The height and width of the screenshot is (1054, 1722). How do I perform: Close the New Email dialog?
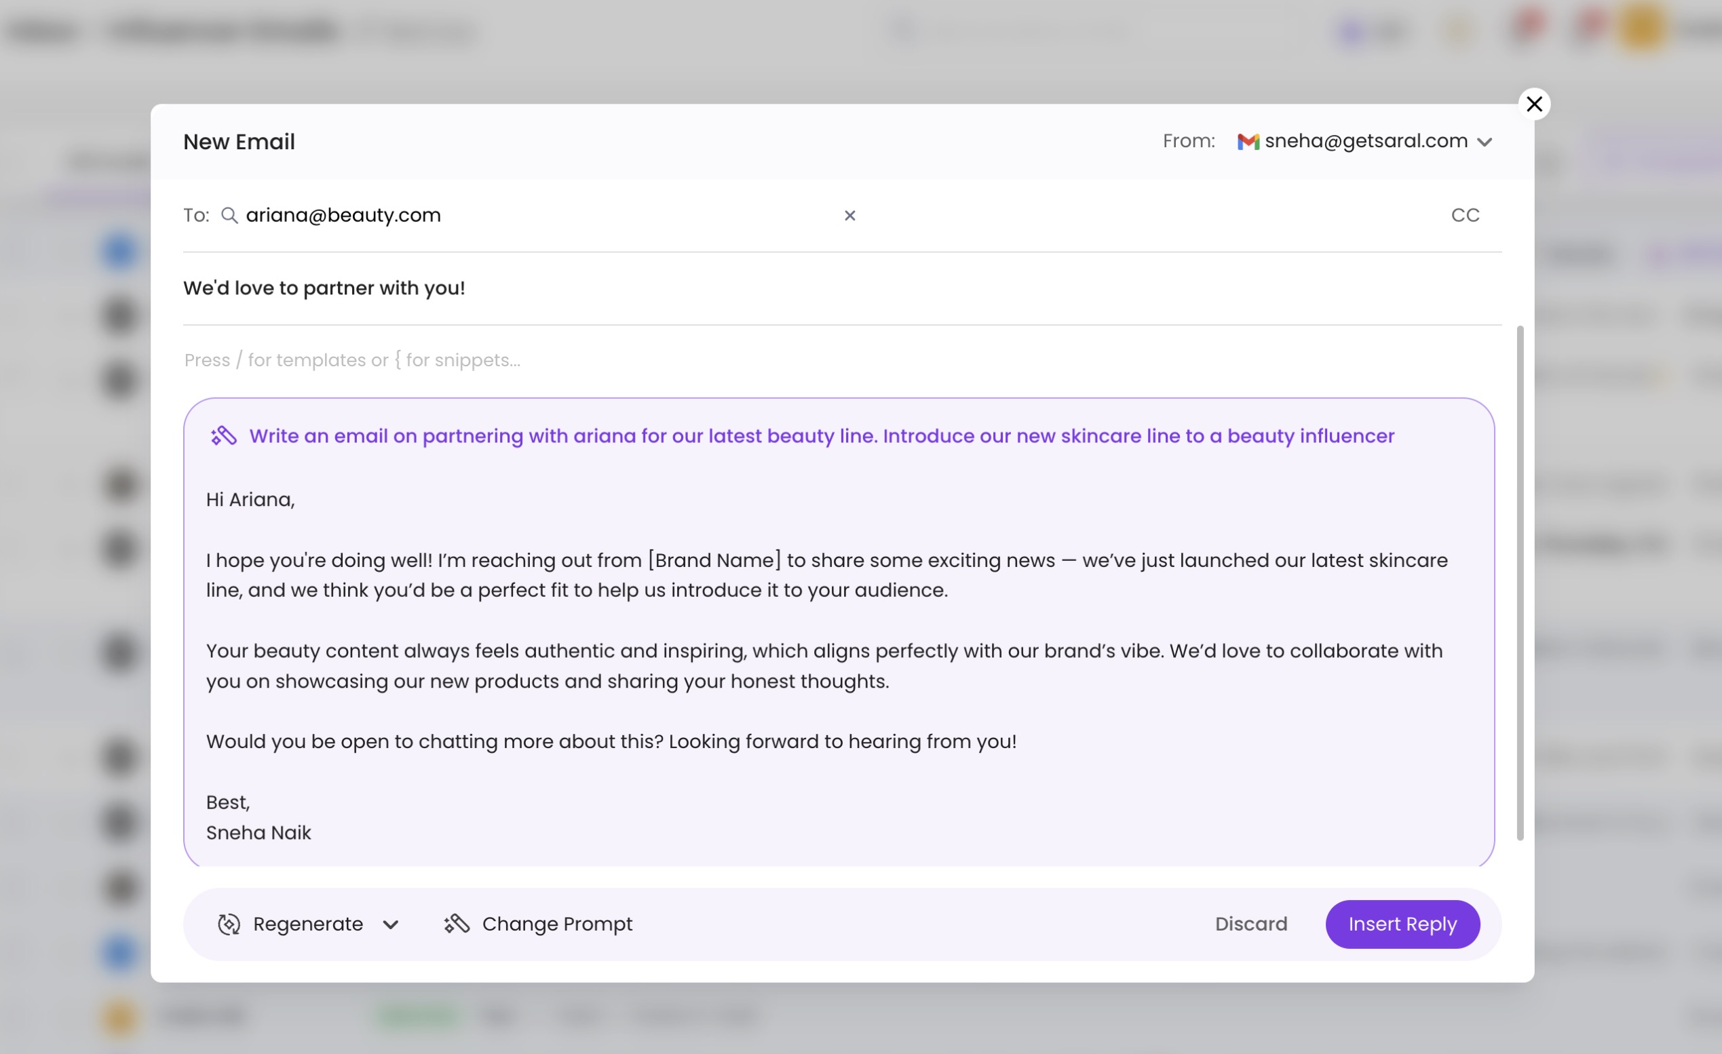[1534, 104]
